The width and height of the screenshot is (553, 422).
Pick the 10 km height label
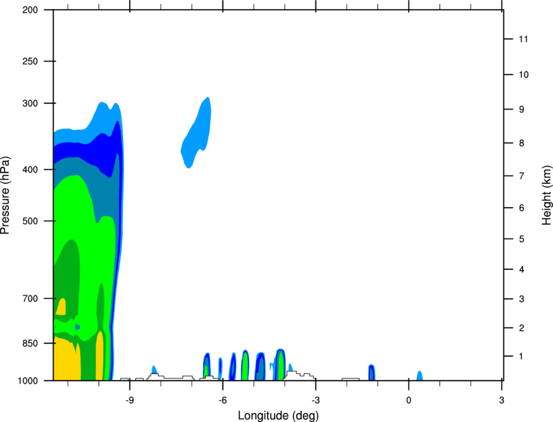click(523, 75)
